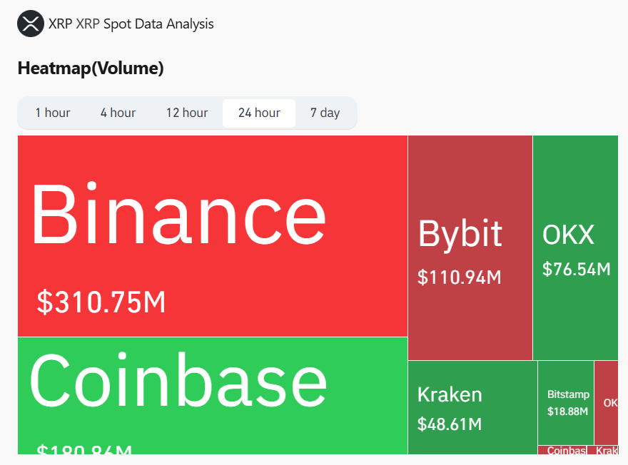The height and width of the screenshot is (465, 628).
Task: Select the Bybit $110.94M tile
Action: (x=470, y=247)
